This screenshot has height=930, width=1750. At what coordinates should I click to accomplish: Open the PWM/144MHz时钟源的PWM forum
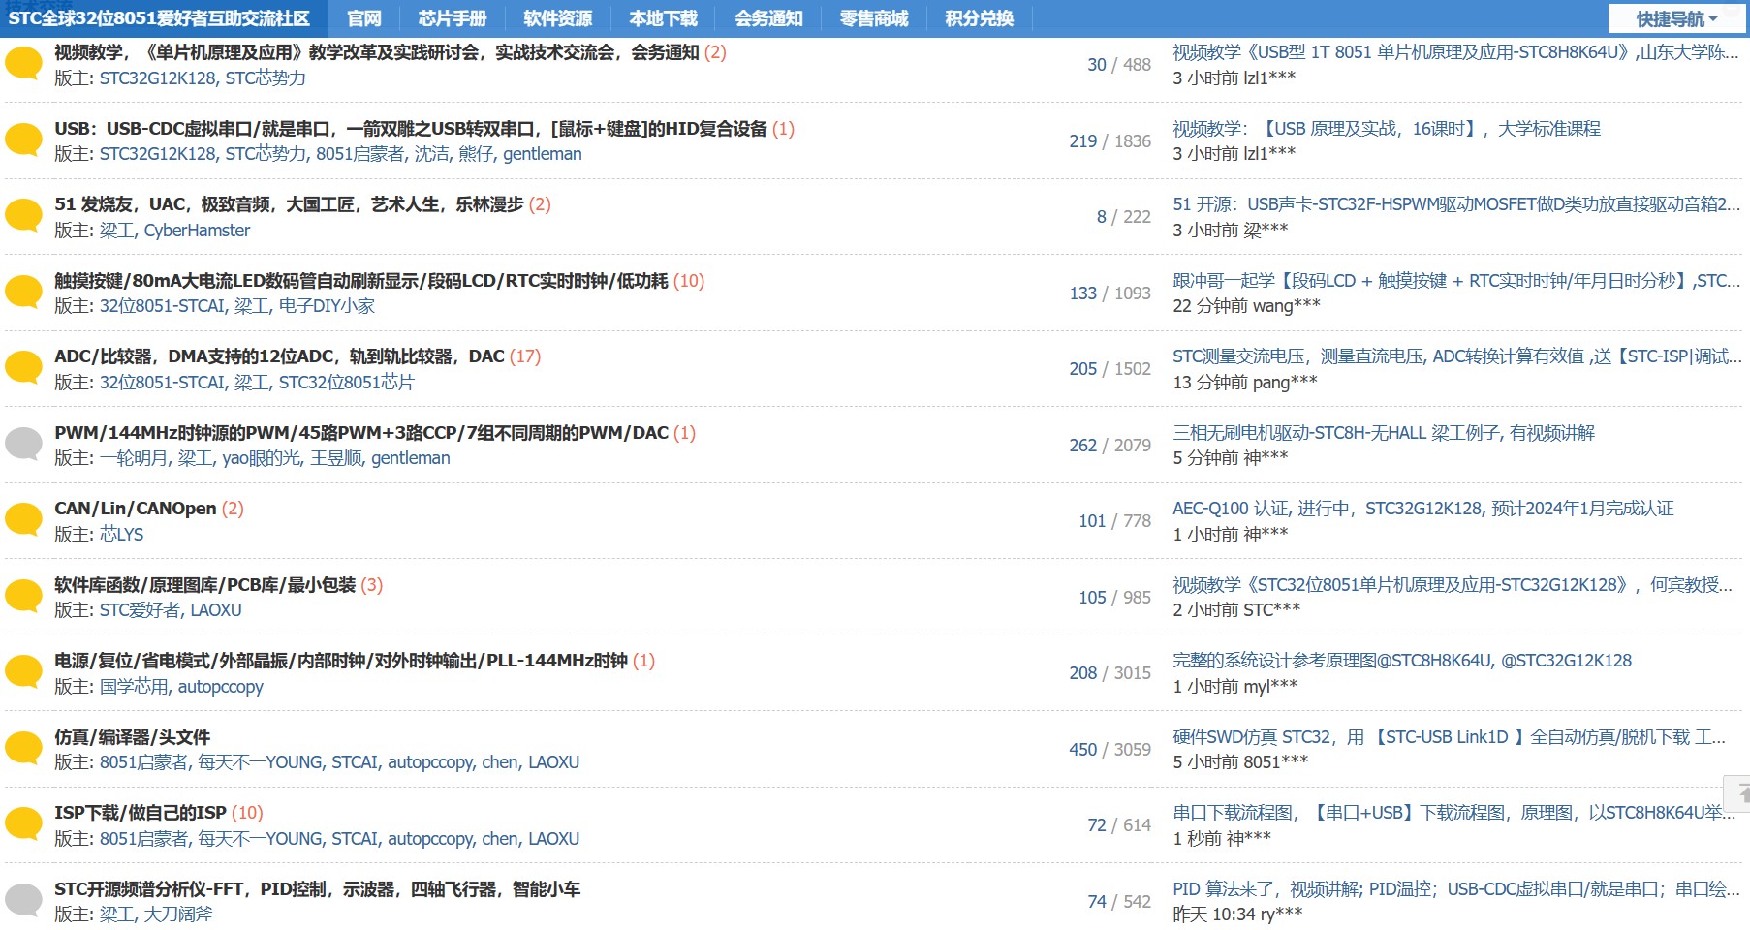361,433
